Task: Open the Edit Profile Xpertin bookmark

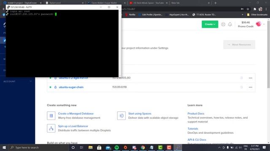Action: [150, 15]
